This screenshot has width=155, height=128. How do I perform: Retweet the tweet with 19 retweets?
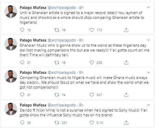click(57, 30)
